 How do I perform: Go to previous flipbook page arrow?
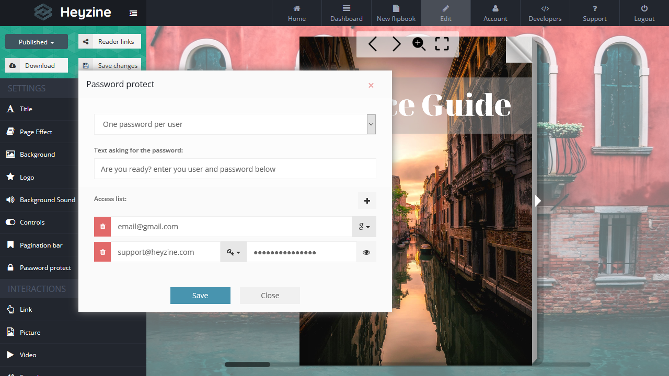372,44
